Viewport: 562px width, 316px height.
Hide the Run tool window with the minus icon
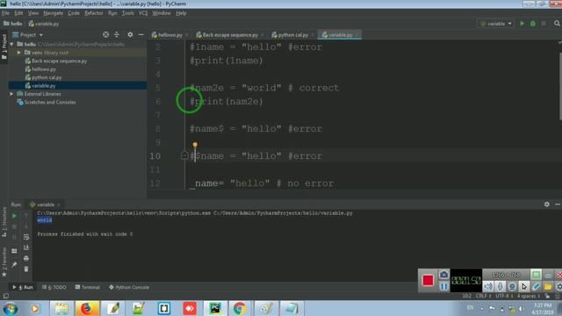[558, 205]
